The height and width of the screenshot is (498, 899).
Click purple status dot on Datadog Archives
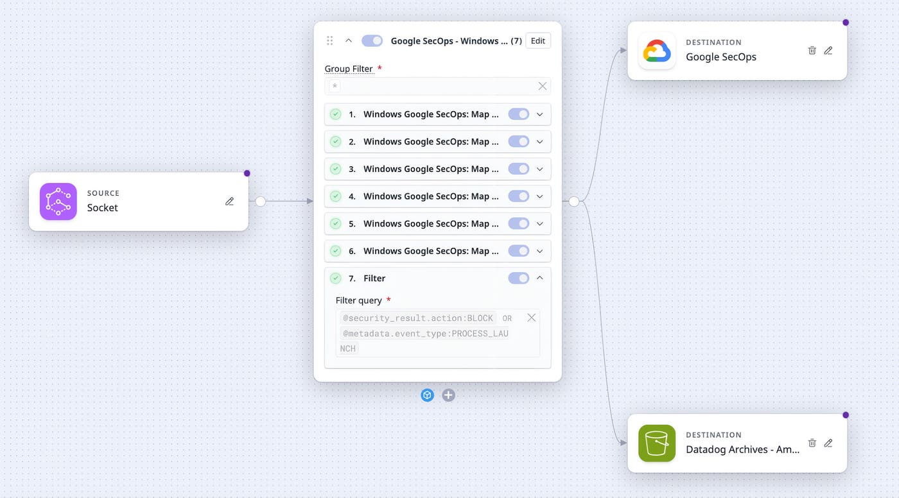[846, 415]
